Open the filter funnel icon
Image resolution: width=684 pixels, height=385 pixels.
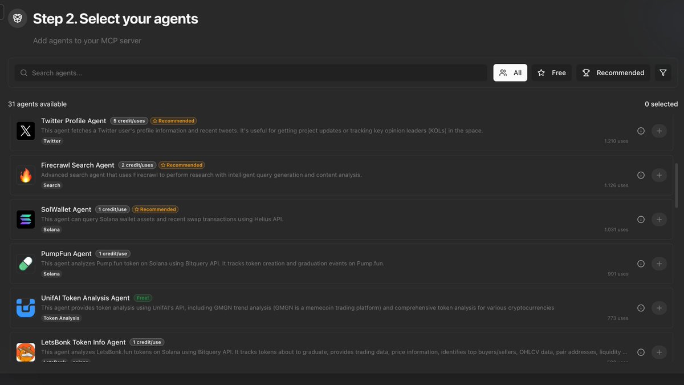[x=663, y=73]
